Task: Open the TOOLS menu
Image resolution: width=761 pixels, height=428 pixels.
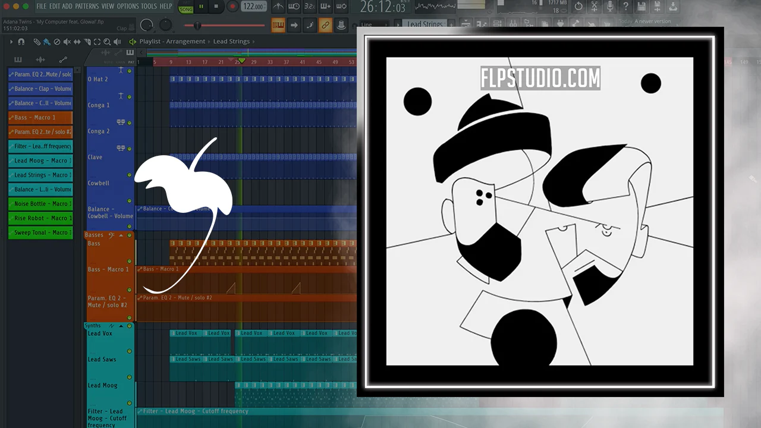Action: pos(149,7)
